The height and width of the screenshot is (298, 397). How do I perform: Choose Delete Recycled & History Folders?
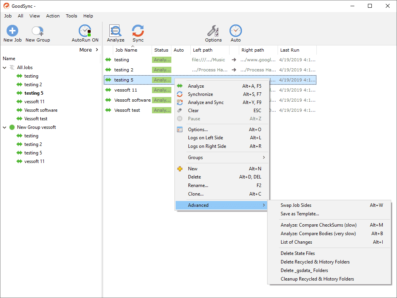point(330,262)
